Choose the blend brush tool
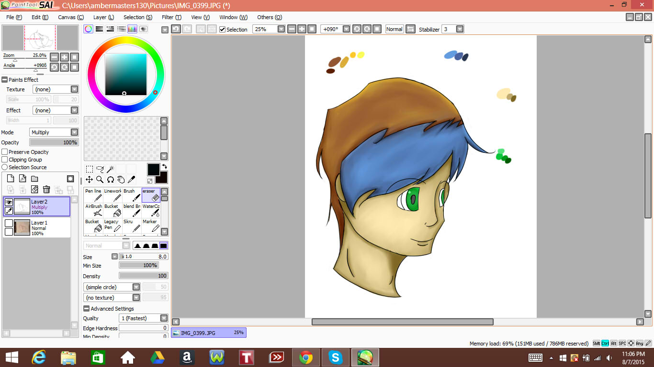The image size is (654, 367). tap(132, 210)
